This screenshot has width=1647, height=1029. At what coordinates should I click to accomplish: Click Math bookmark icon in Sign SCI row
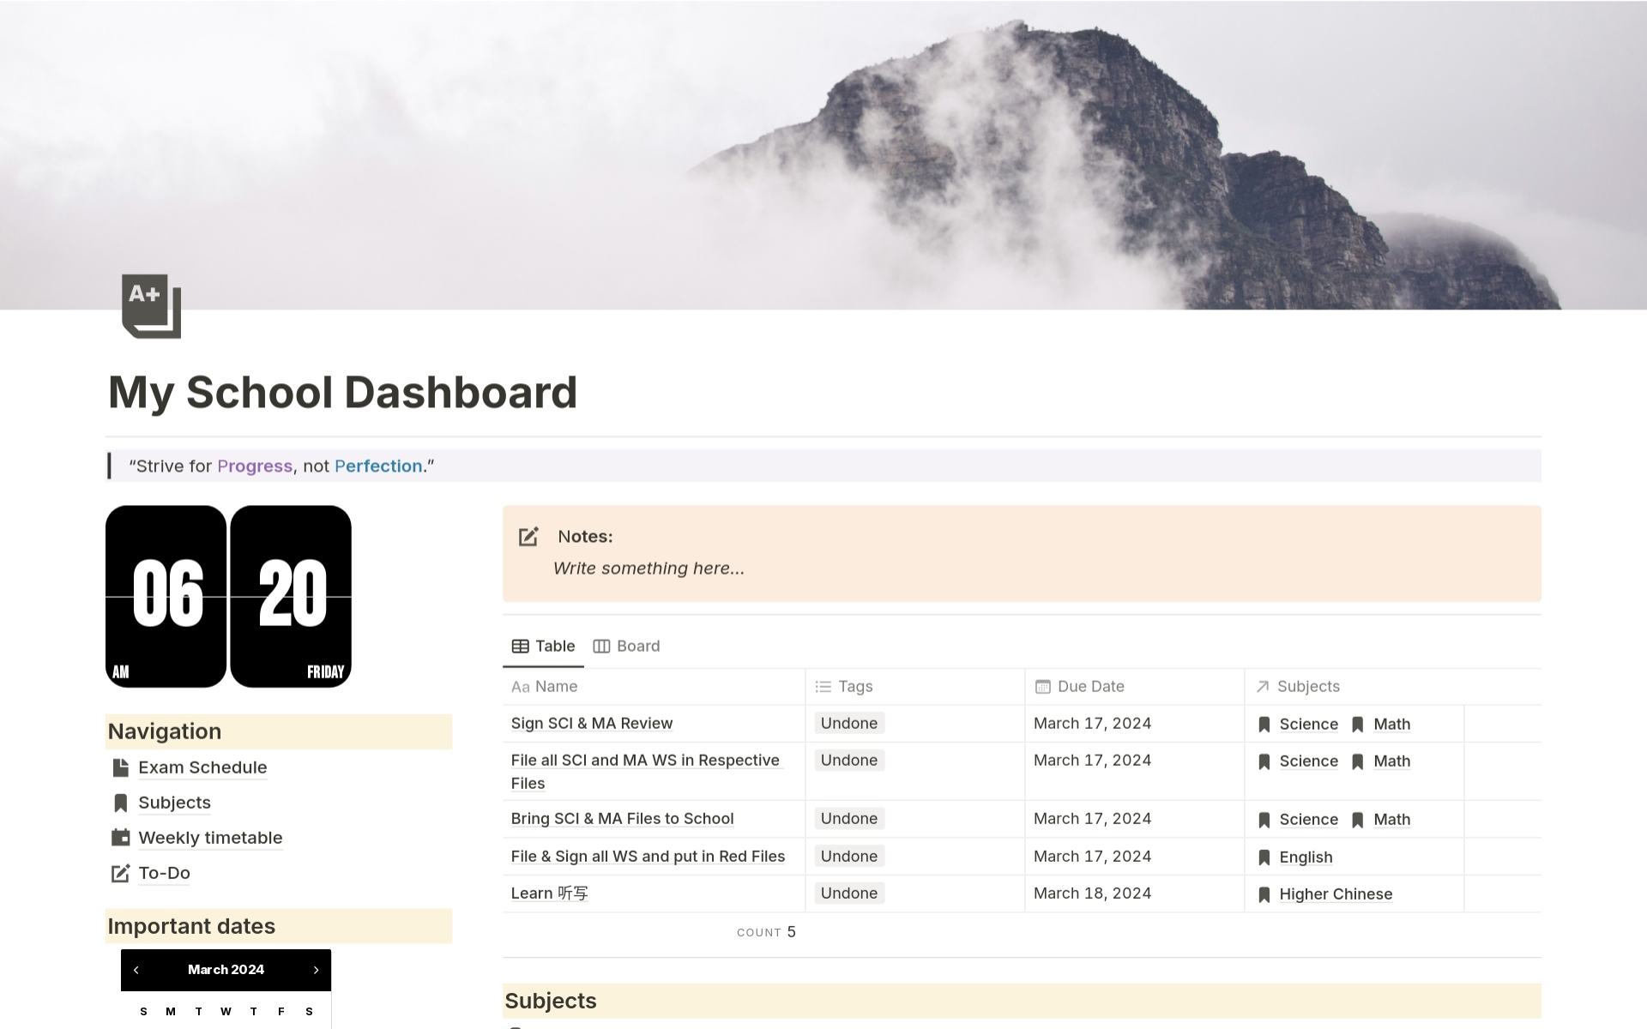(1358, 725)
